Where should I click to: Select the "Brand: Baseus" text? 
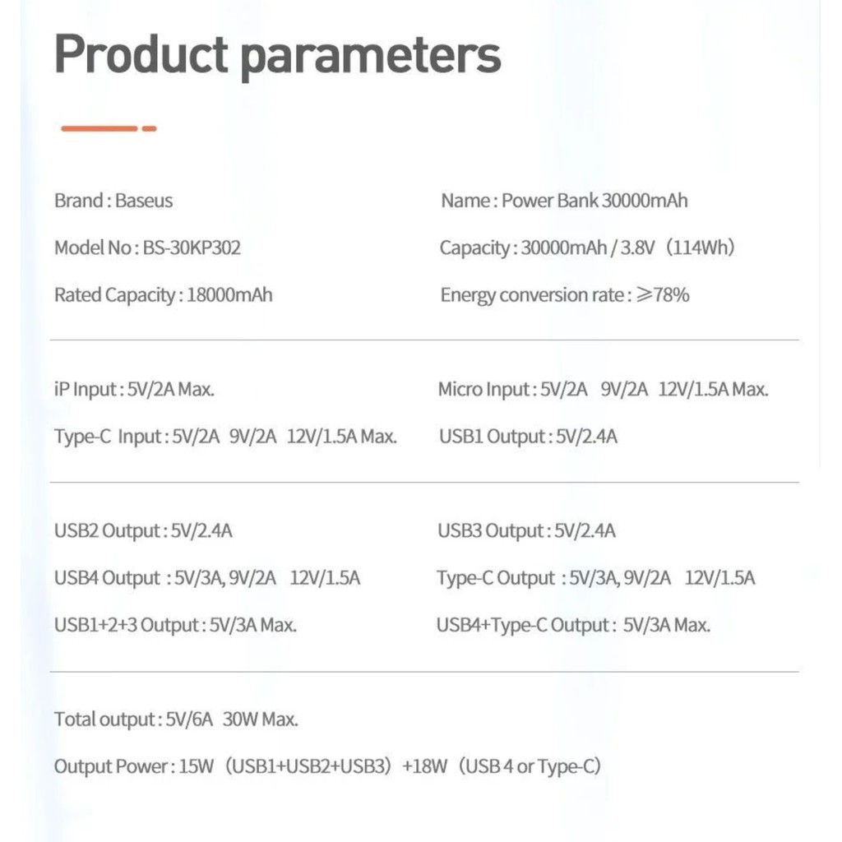tap(113, 201)
